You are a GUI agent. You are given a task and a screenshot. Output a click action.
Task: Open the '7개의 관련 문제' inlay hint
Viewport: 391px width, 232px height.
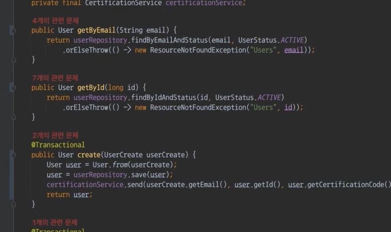(x=55, y=78)
